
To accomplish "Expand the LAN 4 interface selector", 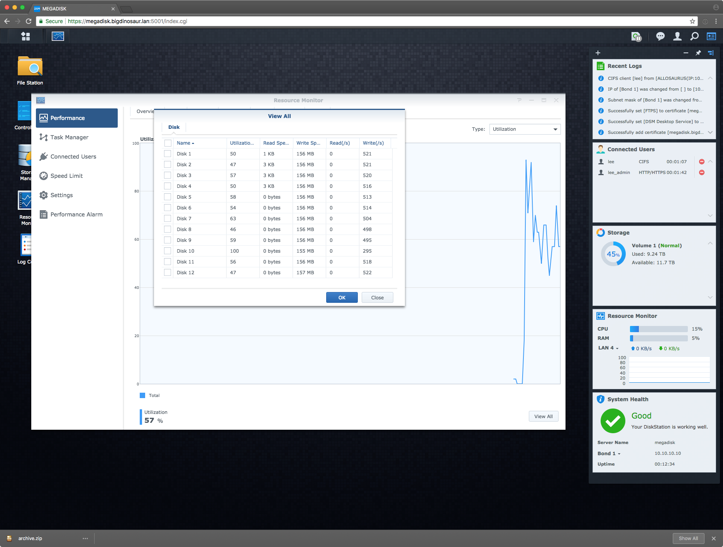I will [608, 348].
